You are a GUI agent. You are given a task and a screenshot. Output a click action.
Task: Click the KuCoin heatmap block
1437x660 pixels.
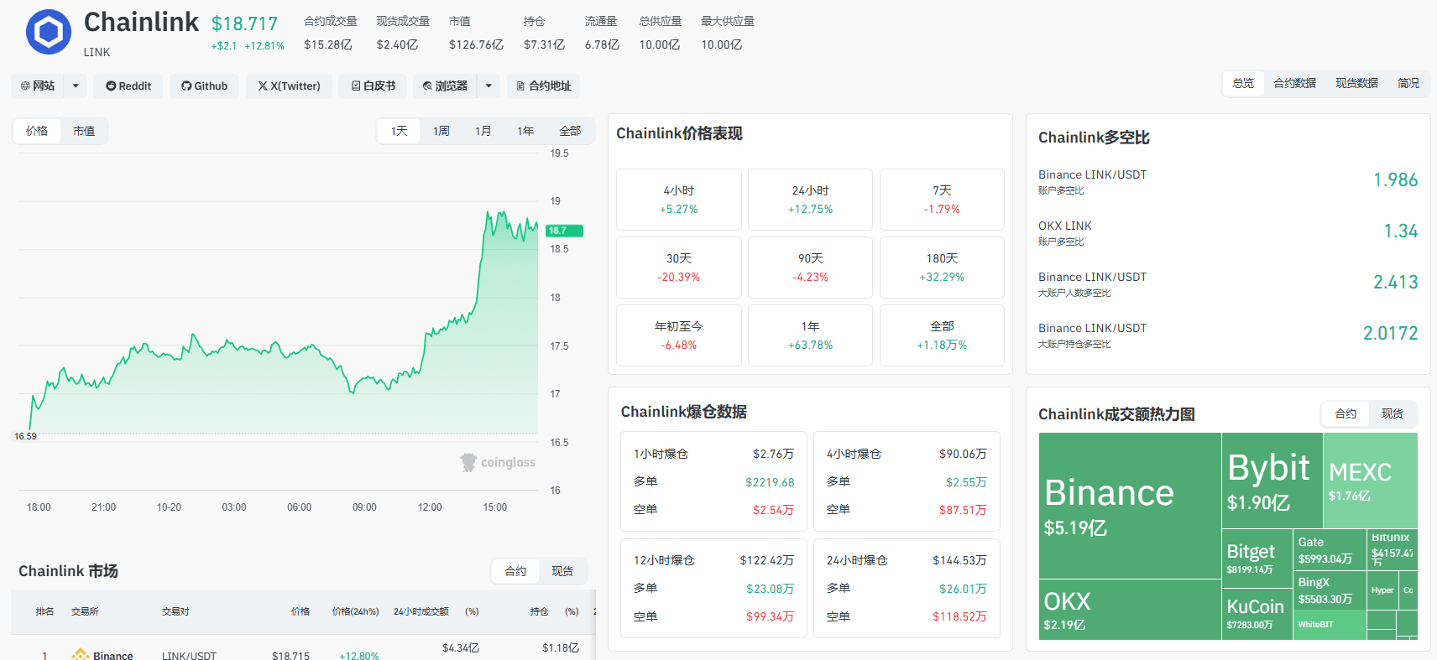tap(1257, 614)
